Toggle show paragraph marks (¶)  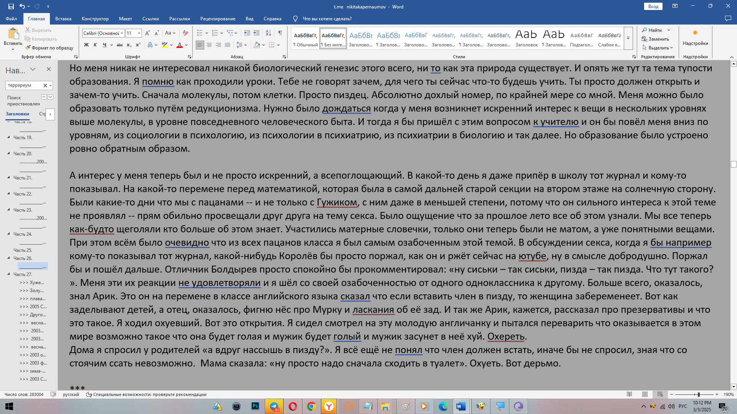tap(280, 33)
